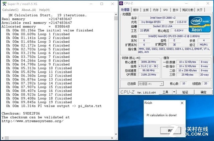Close the Finish dialog with X
The image size is (214, 141).
[182, 103]
